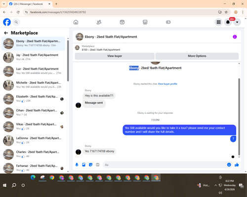Screen dimensions: 247x197
Task: Open Windows notification center icon
Action: (242, 186)
